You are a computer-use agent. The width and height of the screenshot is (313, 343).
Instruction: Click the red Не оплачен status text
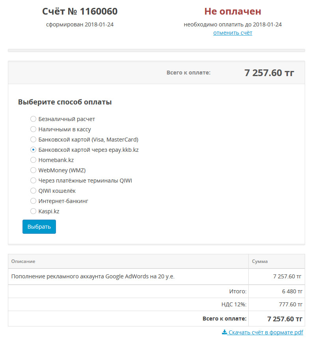coord(233,11)
